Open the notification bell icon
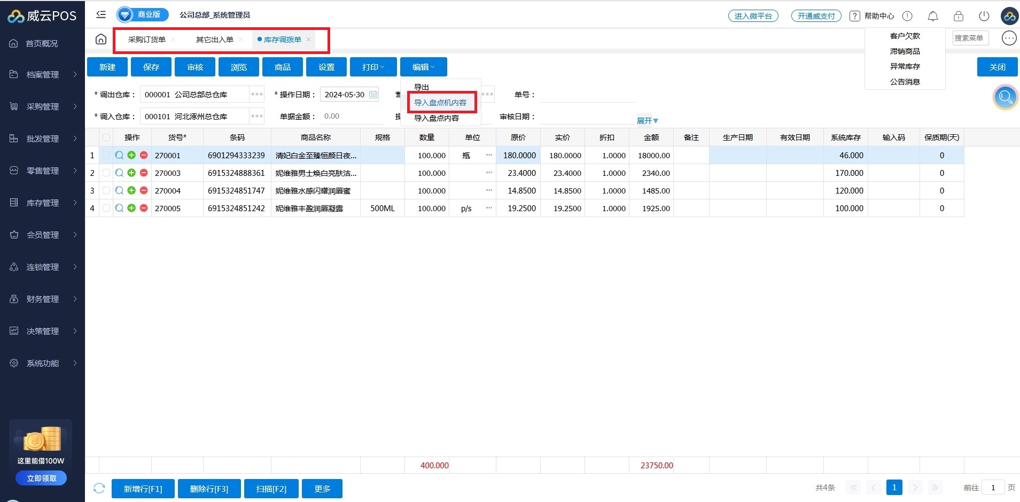The image size is (1020, 502). (932, 16)
